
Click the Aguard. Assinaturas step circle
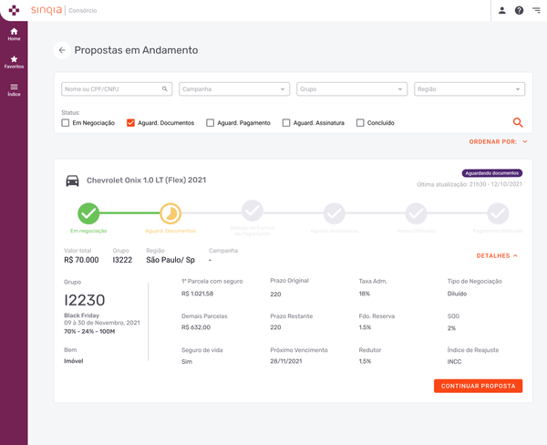335,213
